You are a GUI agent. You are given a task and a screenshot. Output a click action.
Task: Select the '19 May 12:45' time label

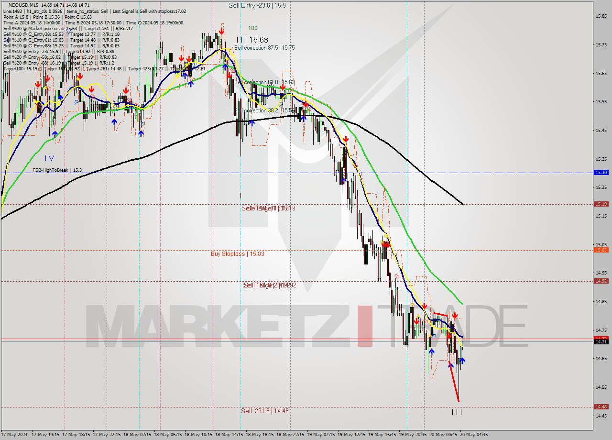pos(352,435)
